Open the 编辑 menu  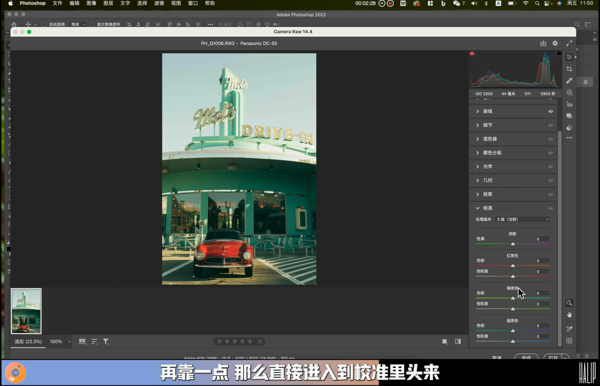click(74, 3)
